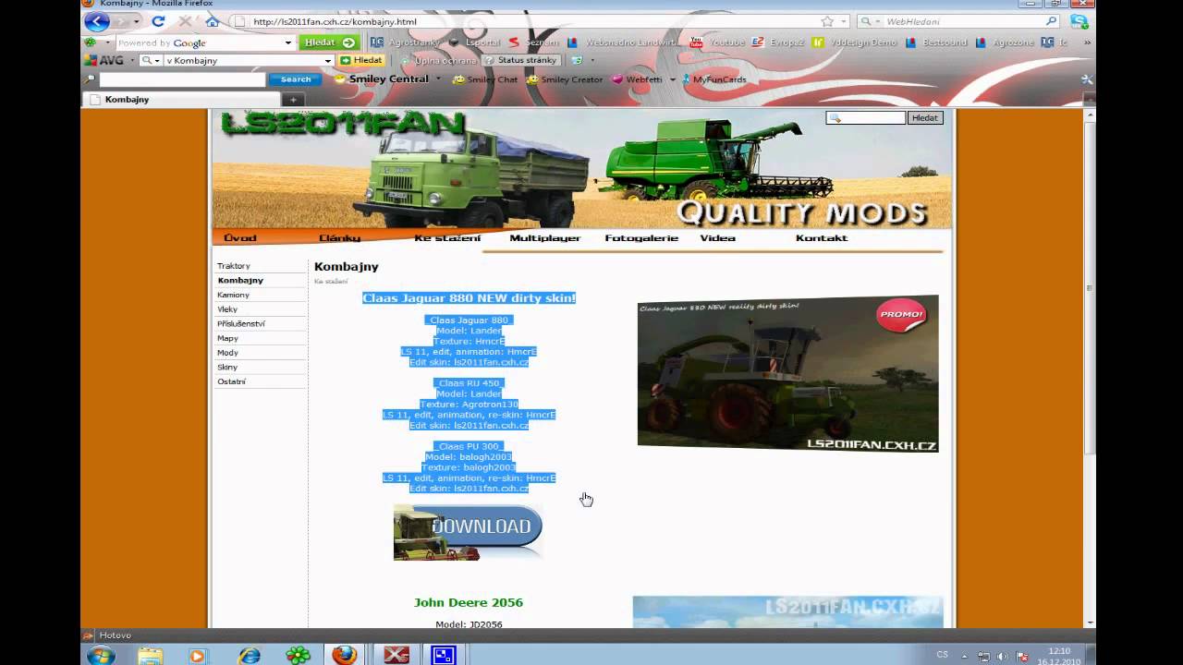Viewport: 1183px width, 665px height.
Task: Open Webfetti toolbar item
Action: point(638,79)
